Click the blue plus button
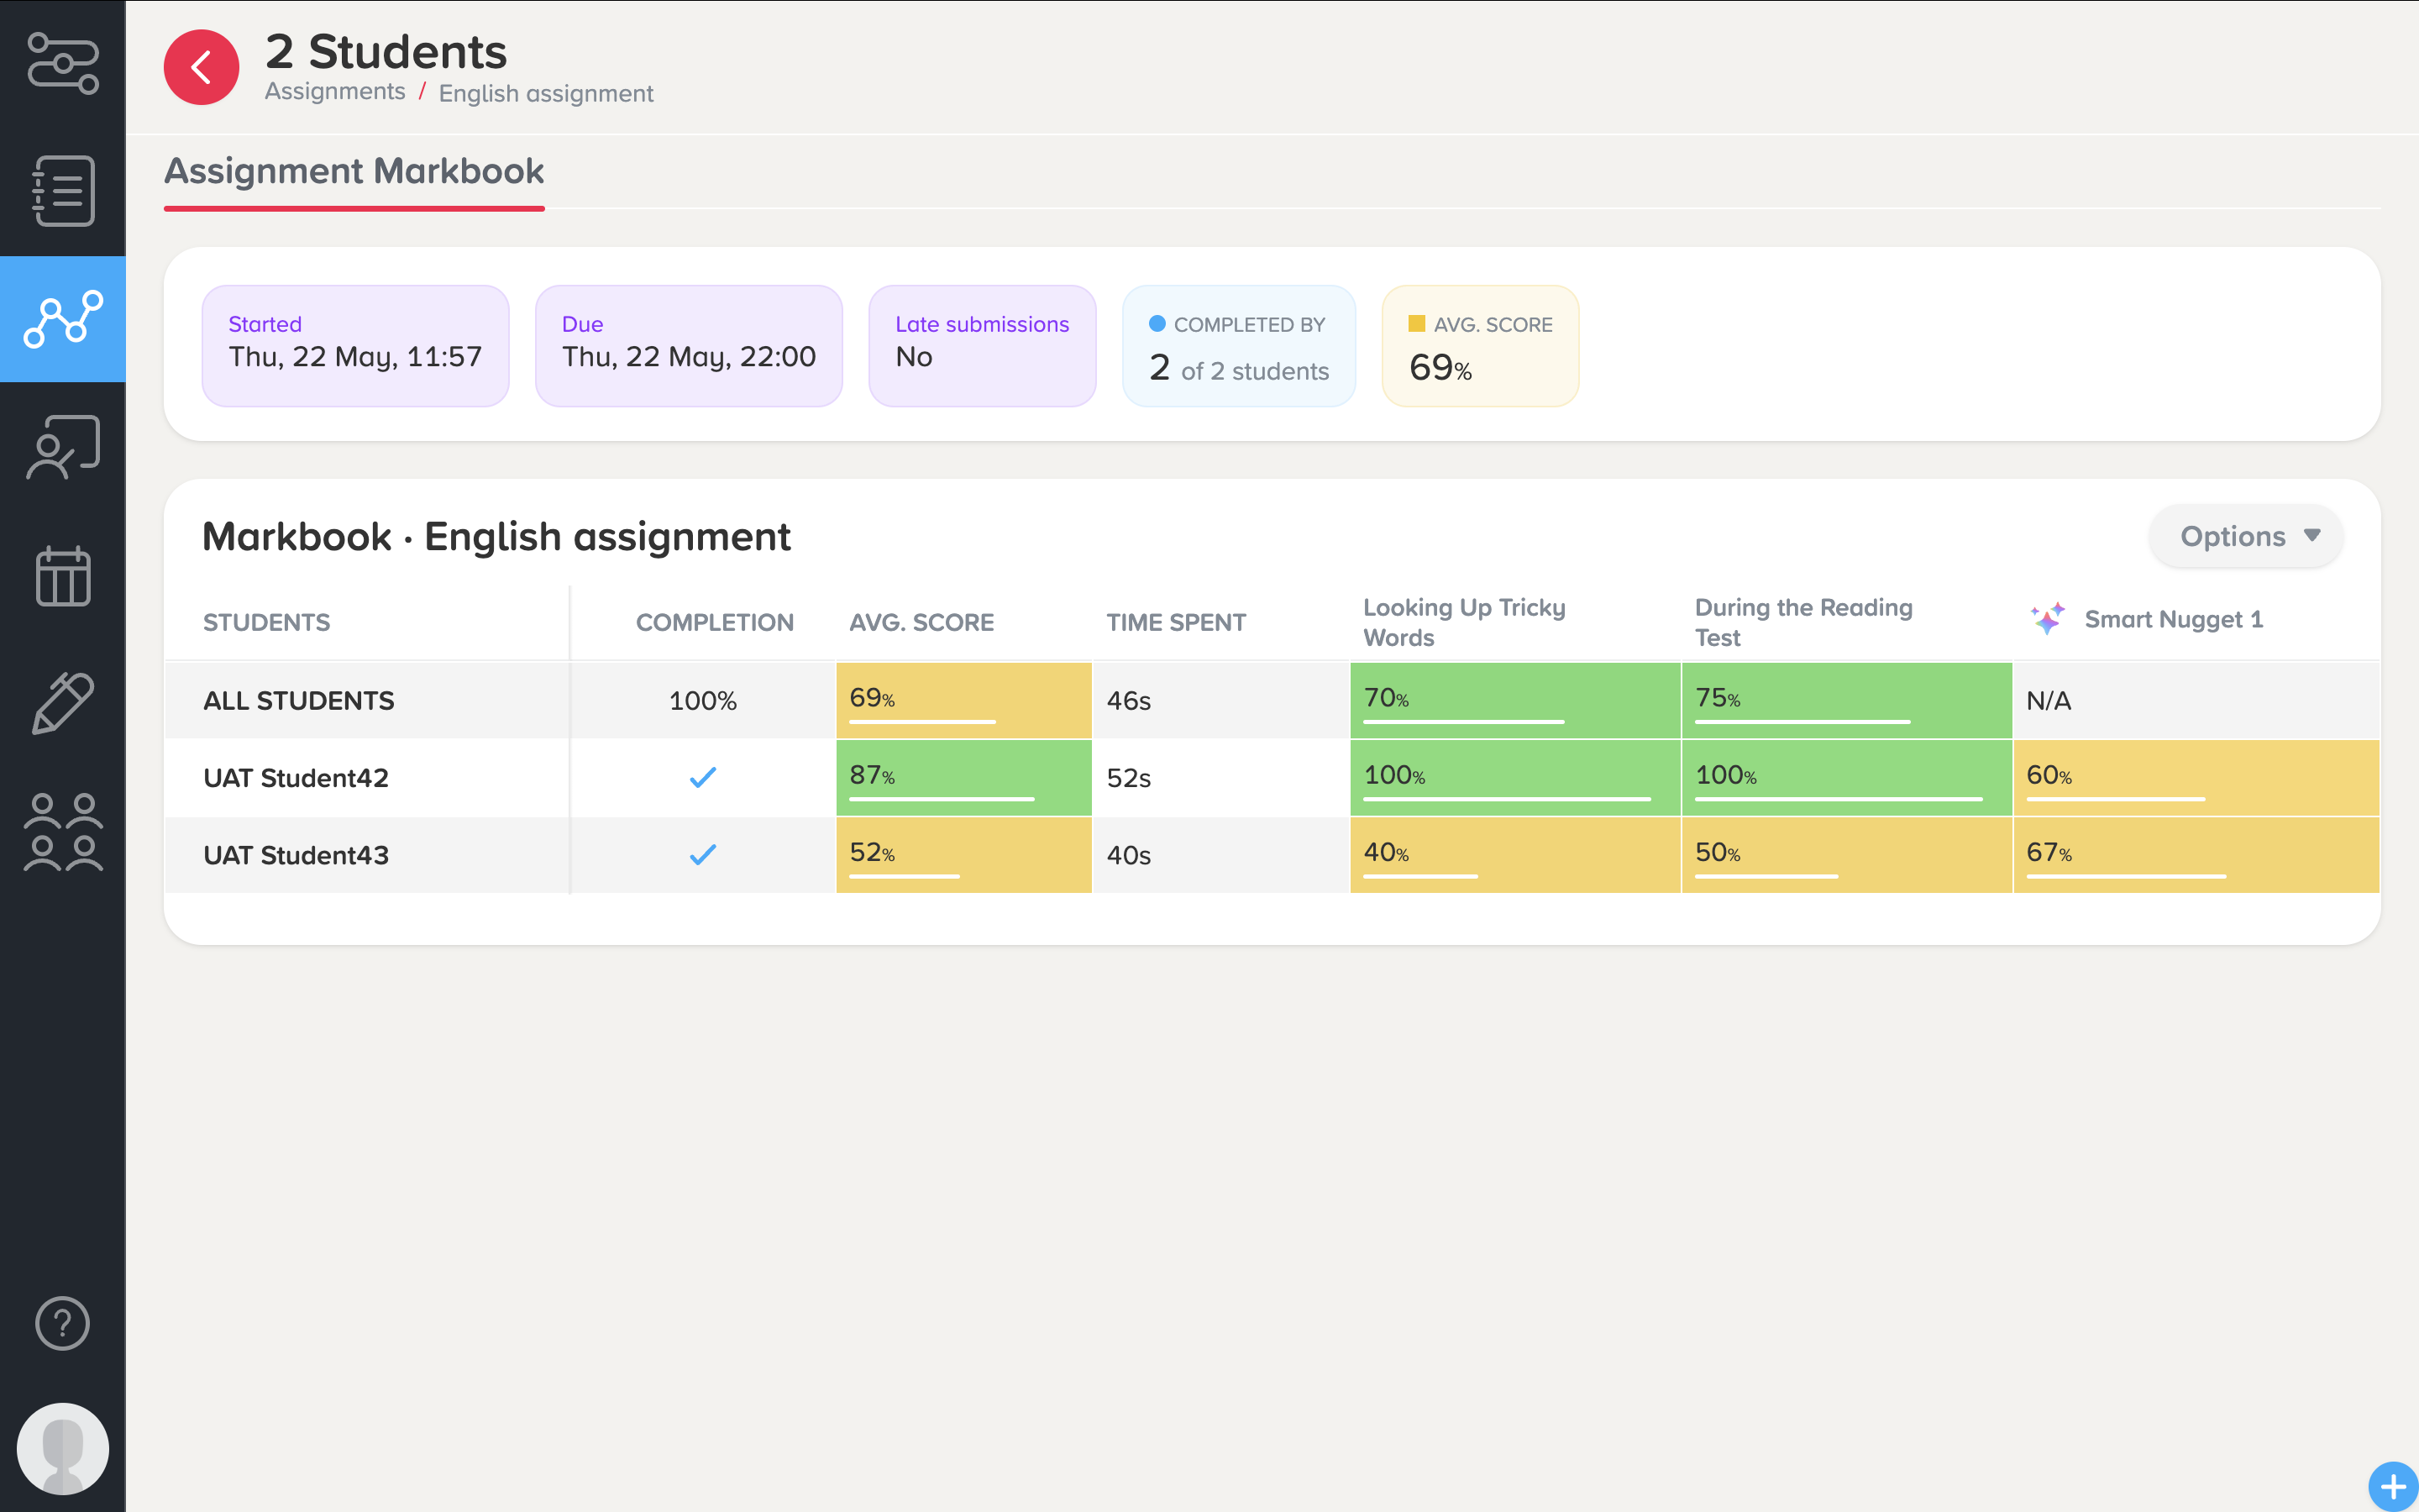 point(2392,1486)
